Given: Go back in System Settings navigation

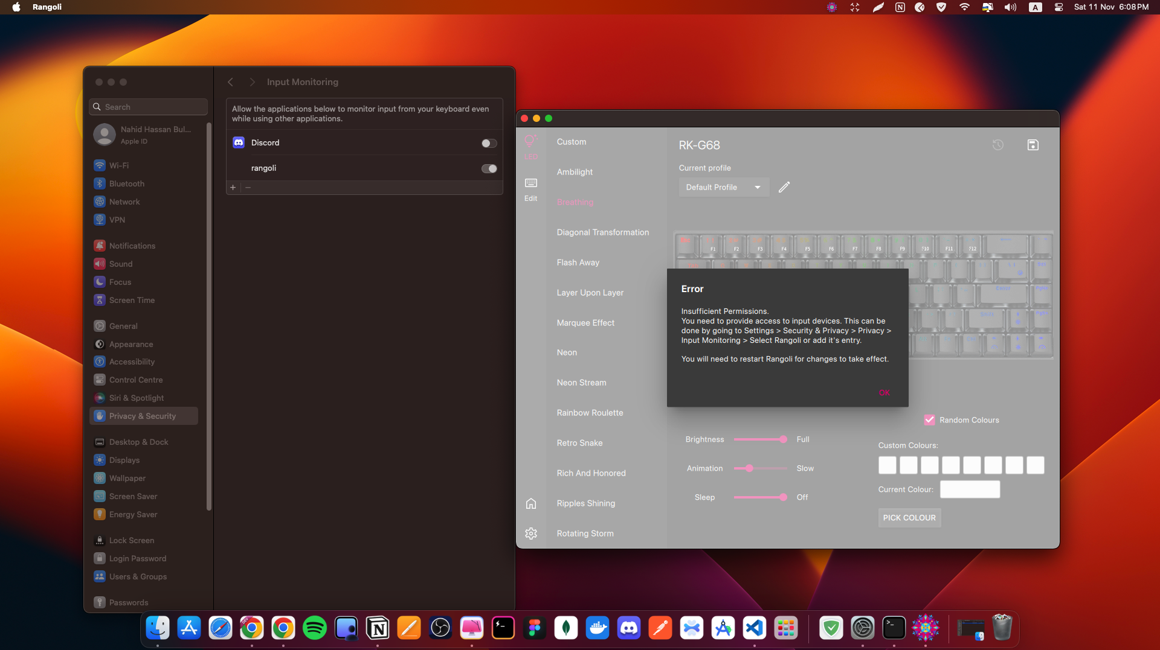Looking at the screenshot, I should point(230,82).
